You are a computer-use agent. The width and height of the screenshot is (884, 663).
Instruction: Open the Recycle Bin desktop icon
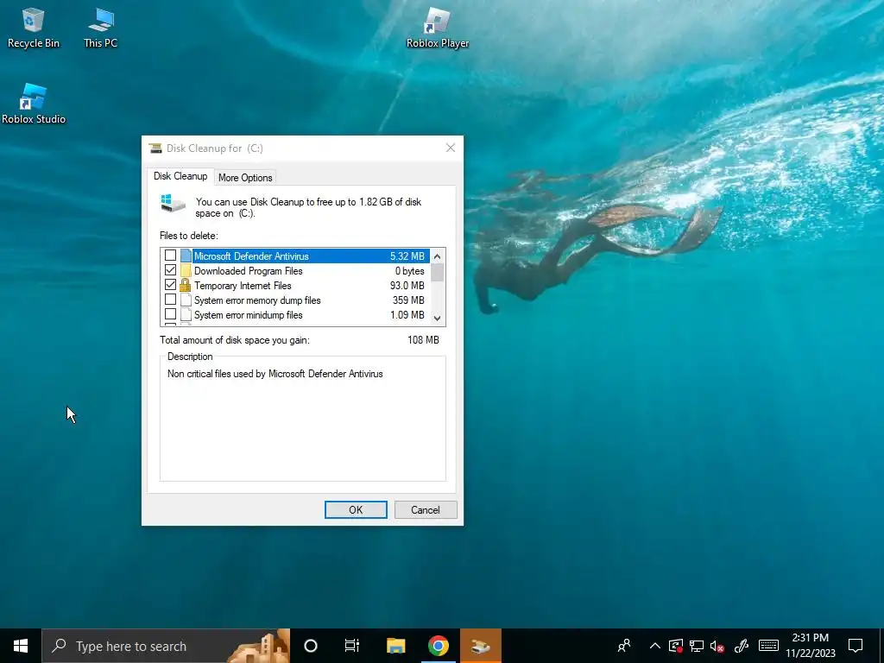(34, 28)
